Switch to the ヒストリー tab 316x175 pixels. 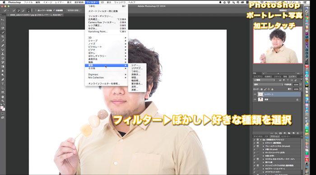point(286,136)
